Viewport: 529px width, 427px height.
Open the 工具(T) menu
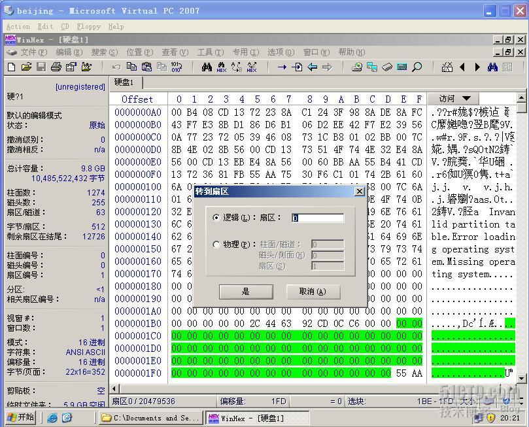210,52
